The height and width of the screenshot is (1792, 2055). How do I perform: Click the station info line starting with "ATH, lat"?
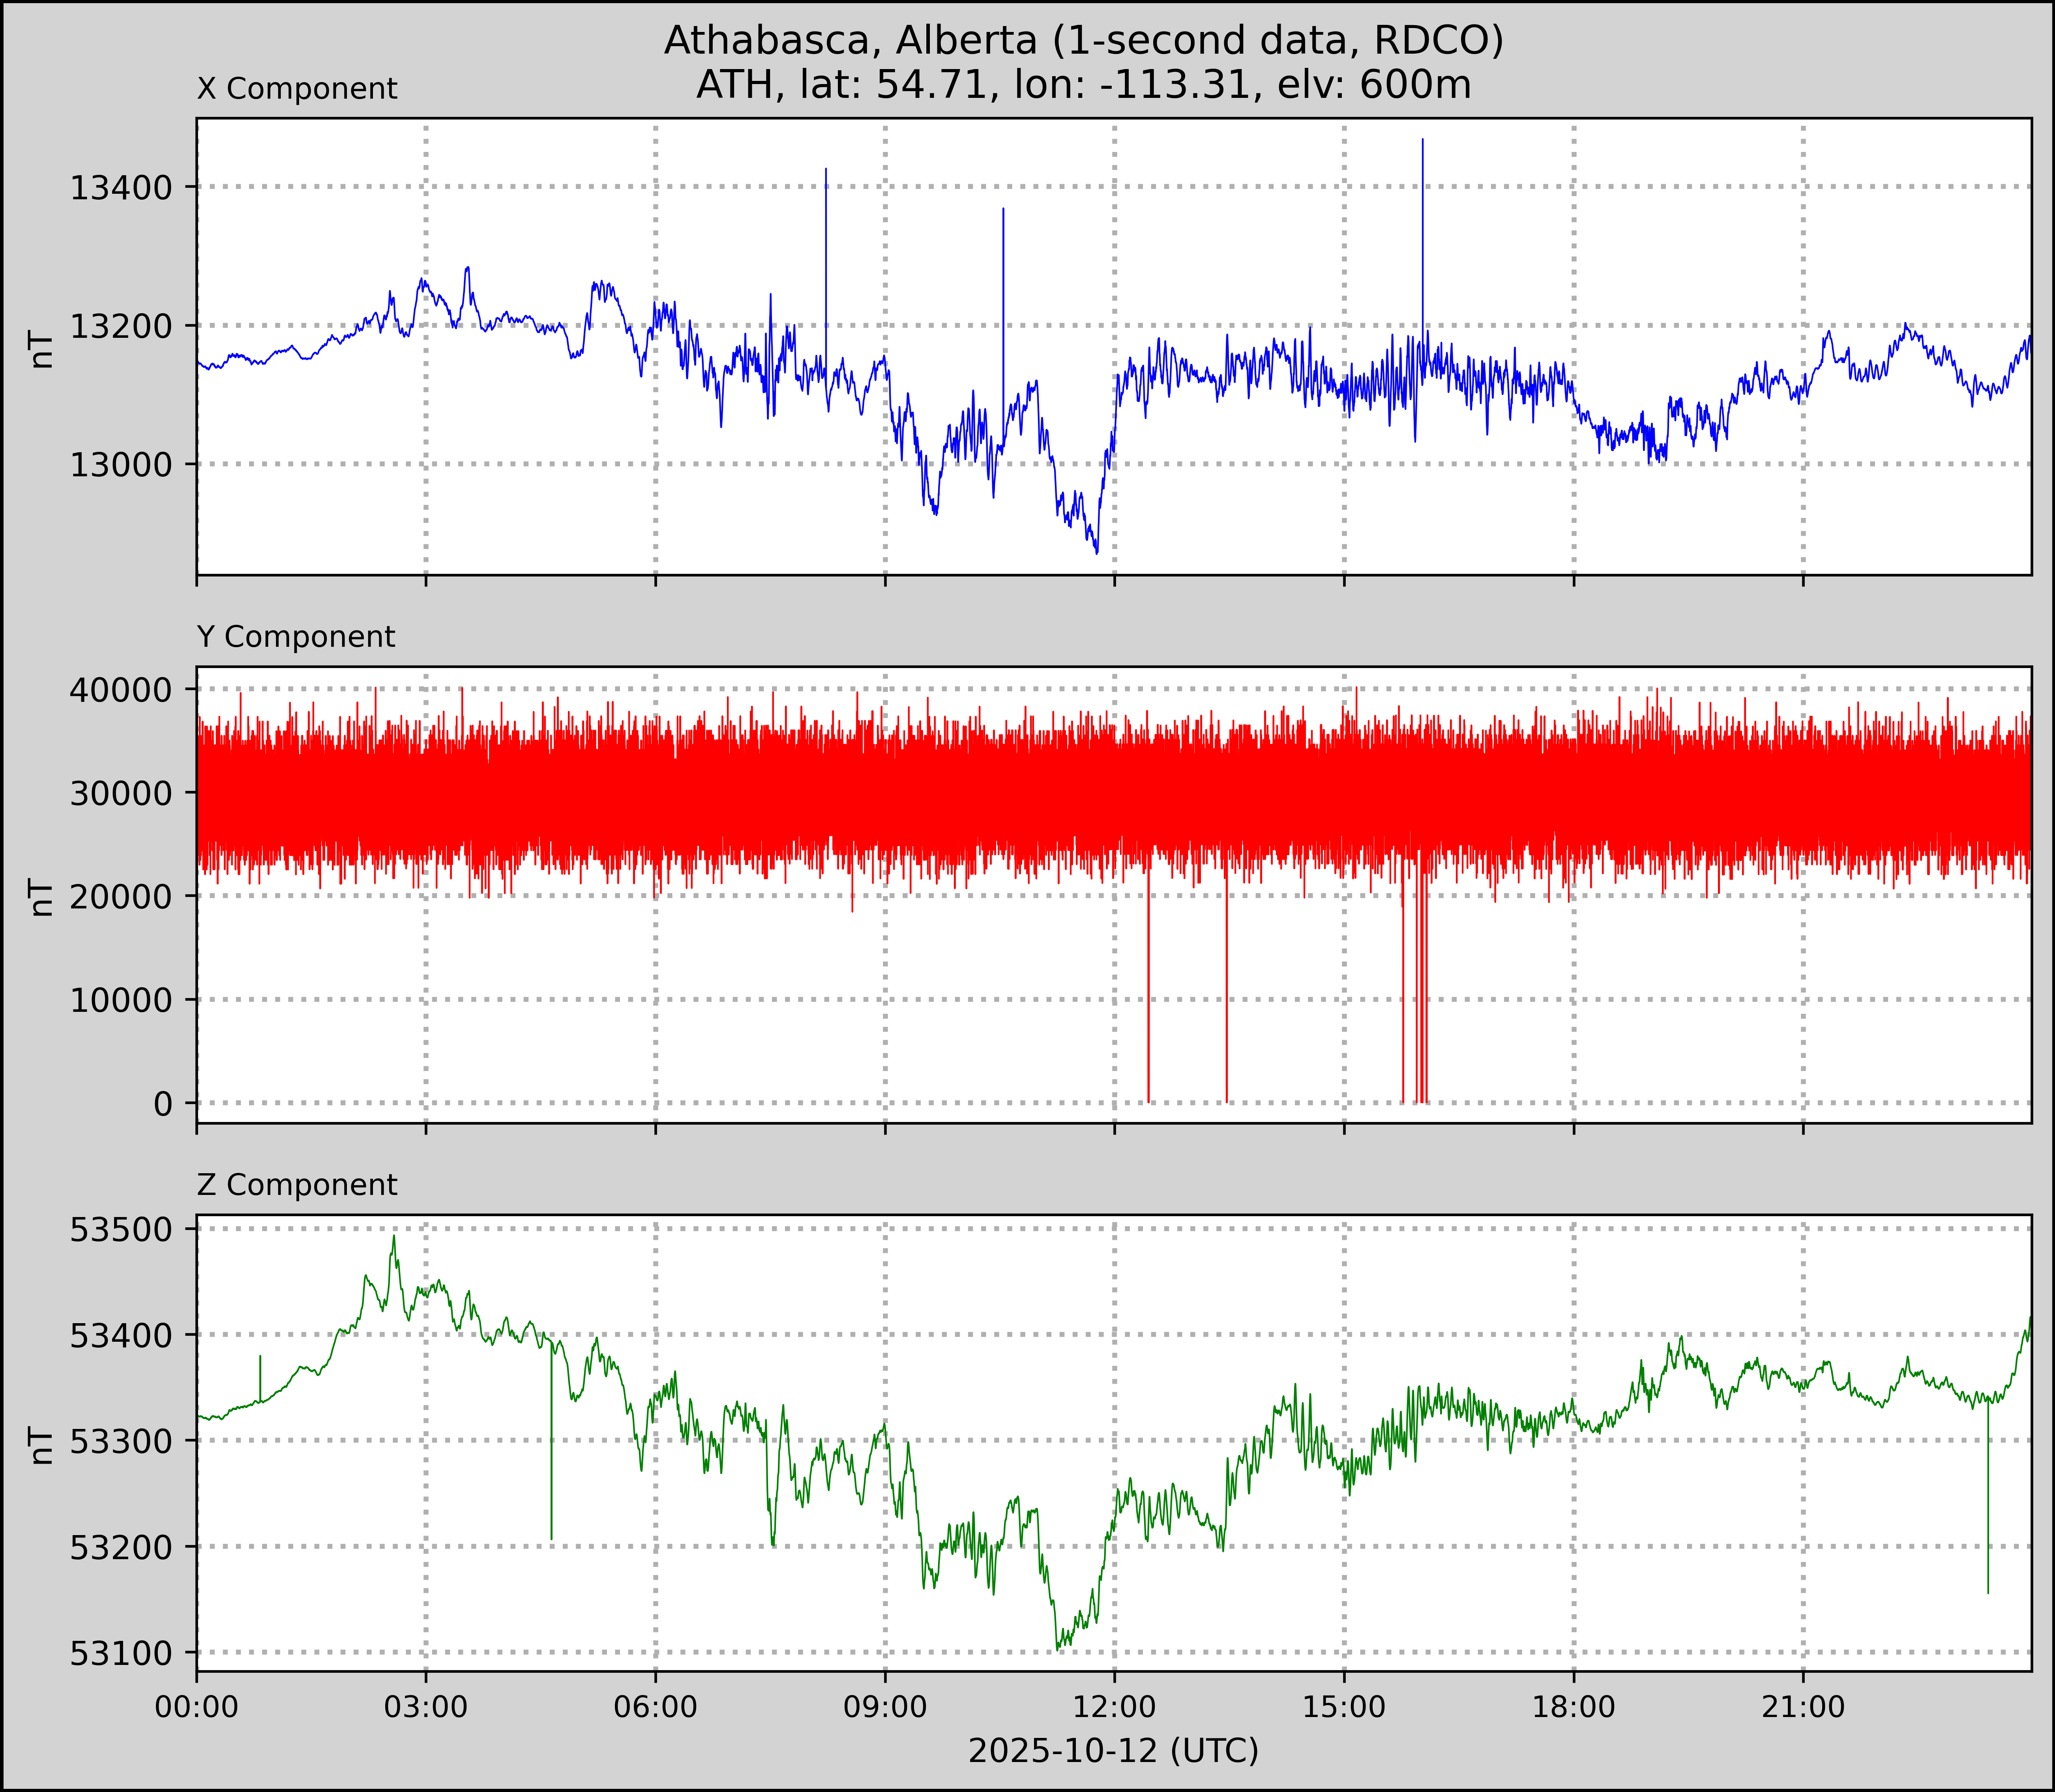click(x=1083, y=85)
